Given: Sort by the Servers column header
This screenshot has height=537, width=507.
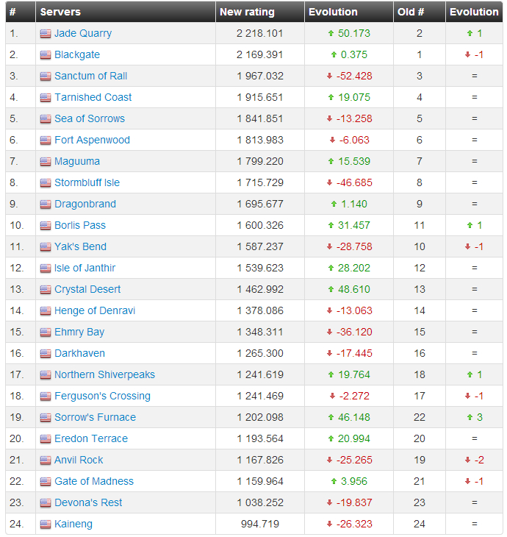Looking at the screenshot, I should (x=126, y=12).
